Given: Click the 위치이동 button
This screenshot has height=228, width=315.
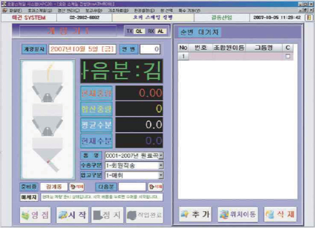Looking at the screenshot, I should (238, 214).
